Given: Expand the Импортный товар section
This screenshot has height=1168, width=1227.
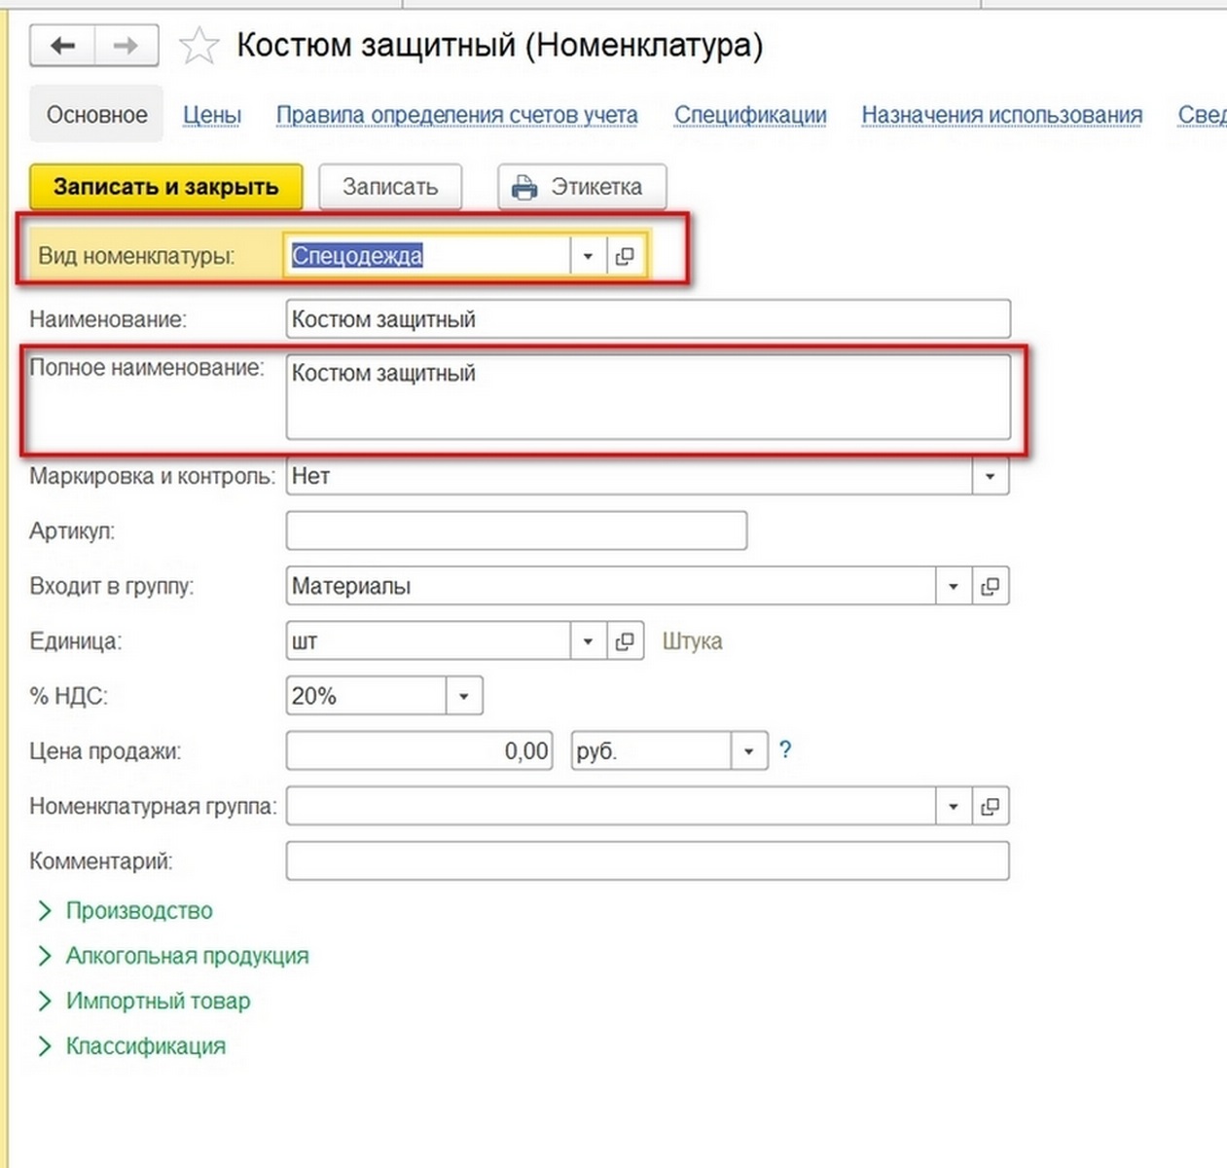Looking at the screenshot, I should point(158,1001).
